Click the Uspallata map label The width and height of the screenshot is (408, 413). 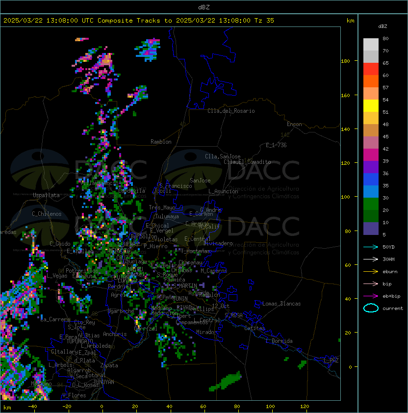tap(46, 195)
